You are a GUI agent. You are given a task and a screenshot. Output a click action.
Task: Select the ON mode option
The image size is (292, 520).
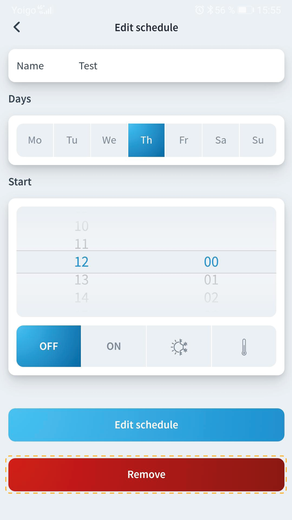114,346
